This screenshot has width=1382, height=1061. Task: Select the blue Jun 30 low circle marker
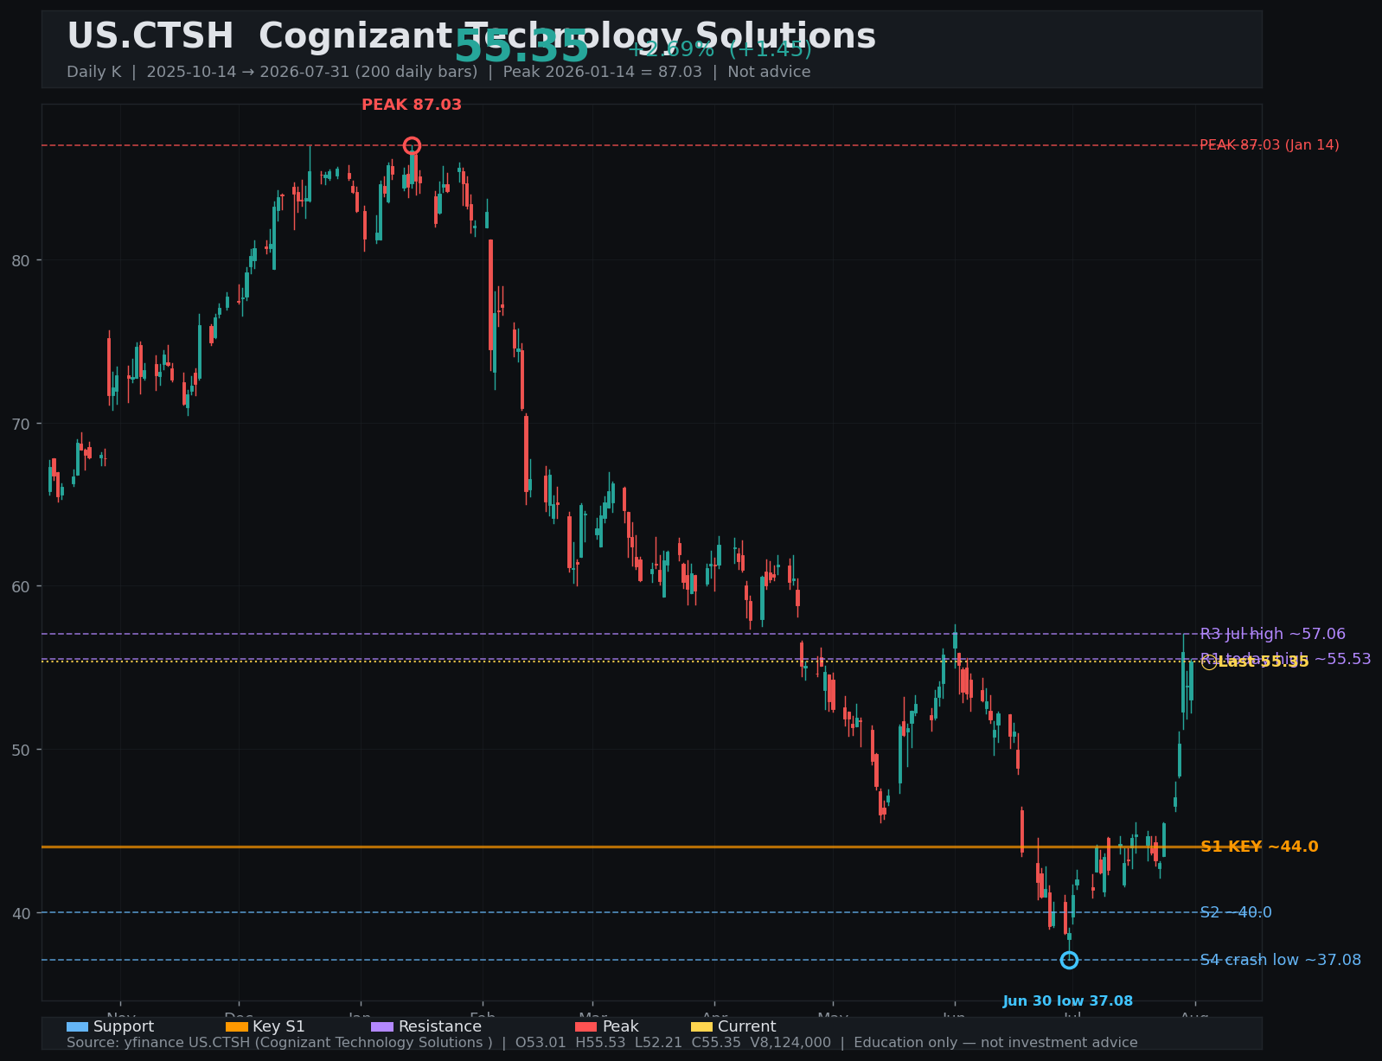click(1069, 960)
